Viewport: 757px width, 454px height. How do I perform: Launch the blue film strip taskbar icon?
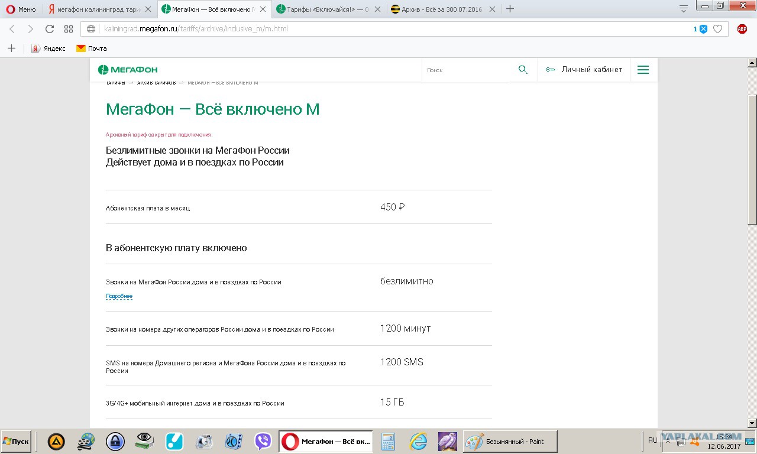coord(234,442)
